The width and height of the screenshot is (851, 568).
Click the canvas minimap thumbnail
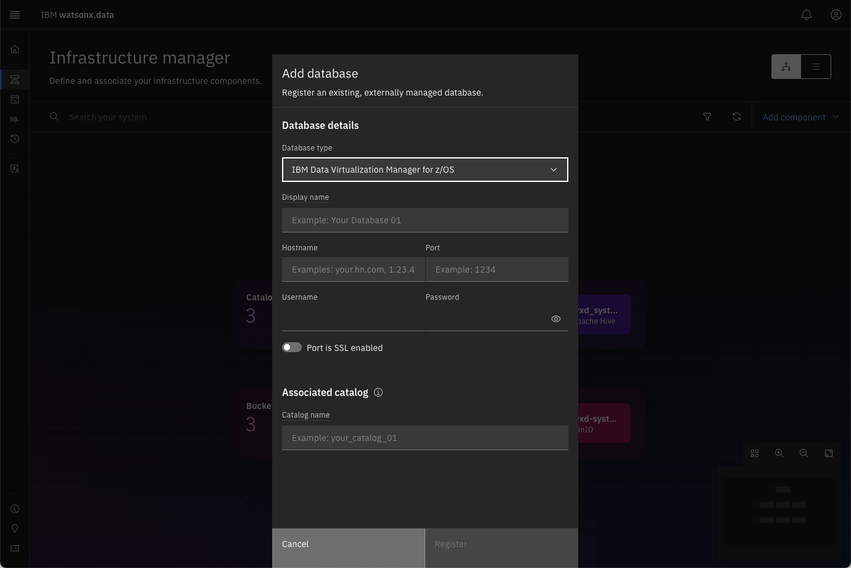point(781,512)
